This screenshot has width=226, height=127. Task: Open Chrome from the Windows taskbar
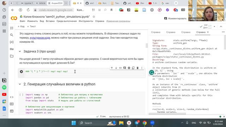tap(144, 123)
